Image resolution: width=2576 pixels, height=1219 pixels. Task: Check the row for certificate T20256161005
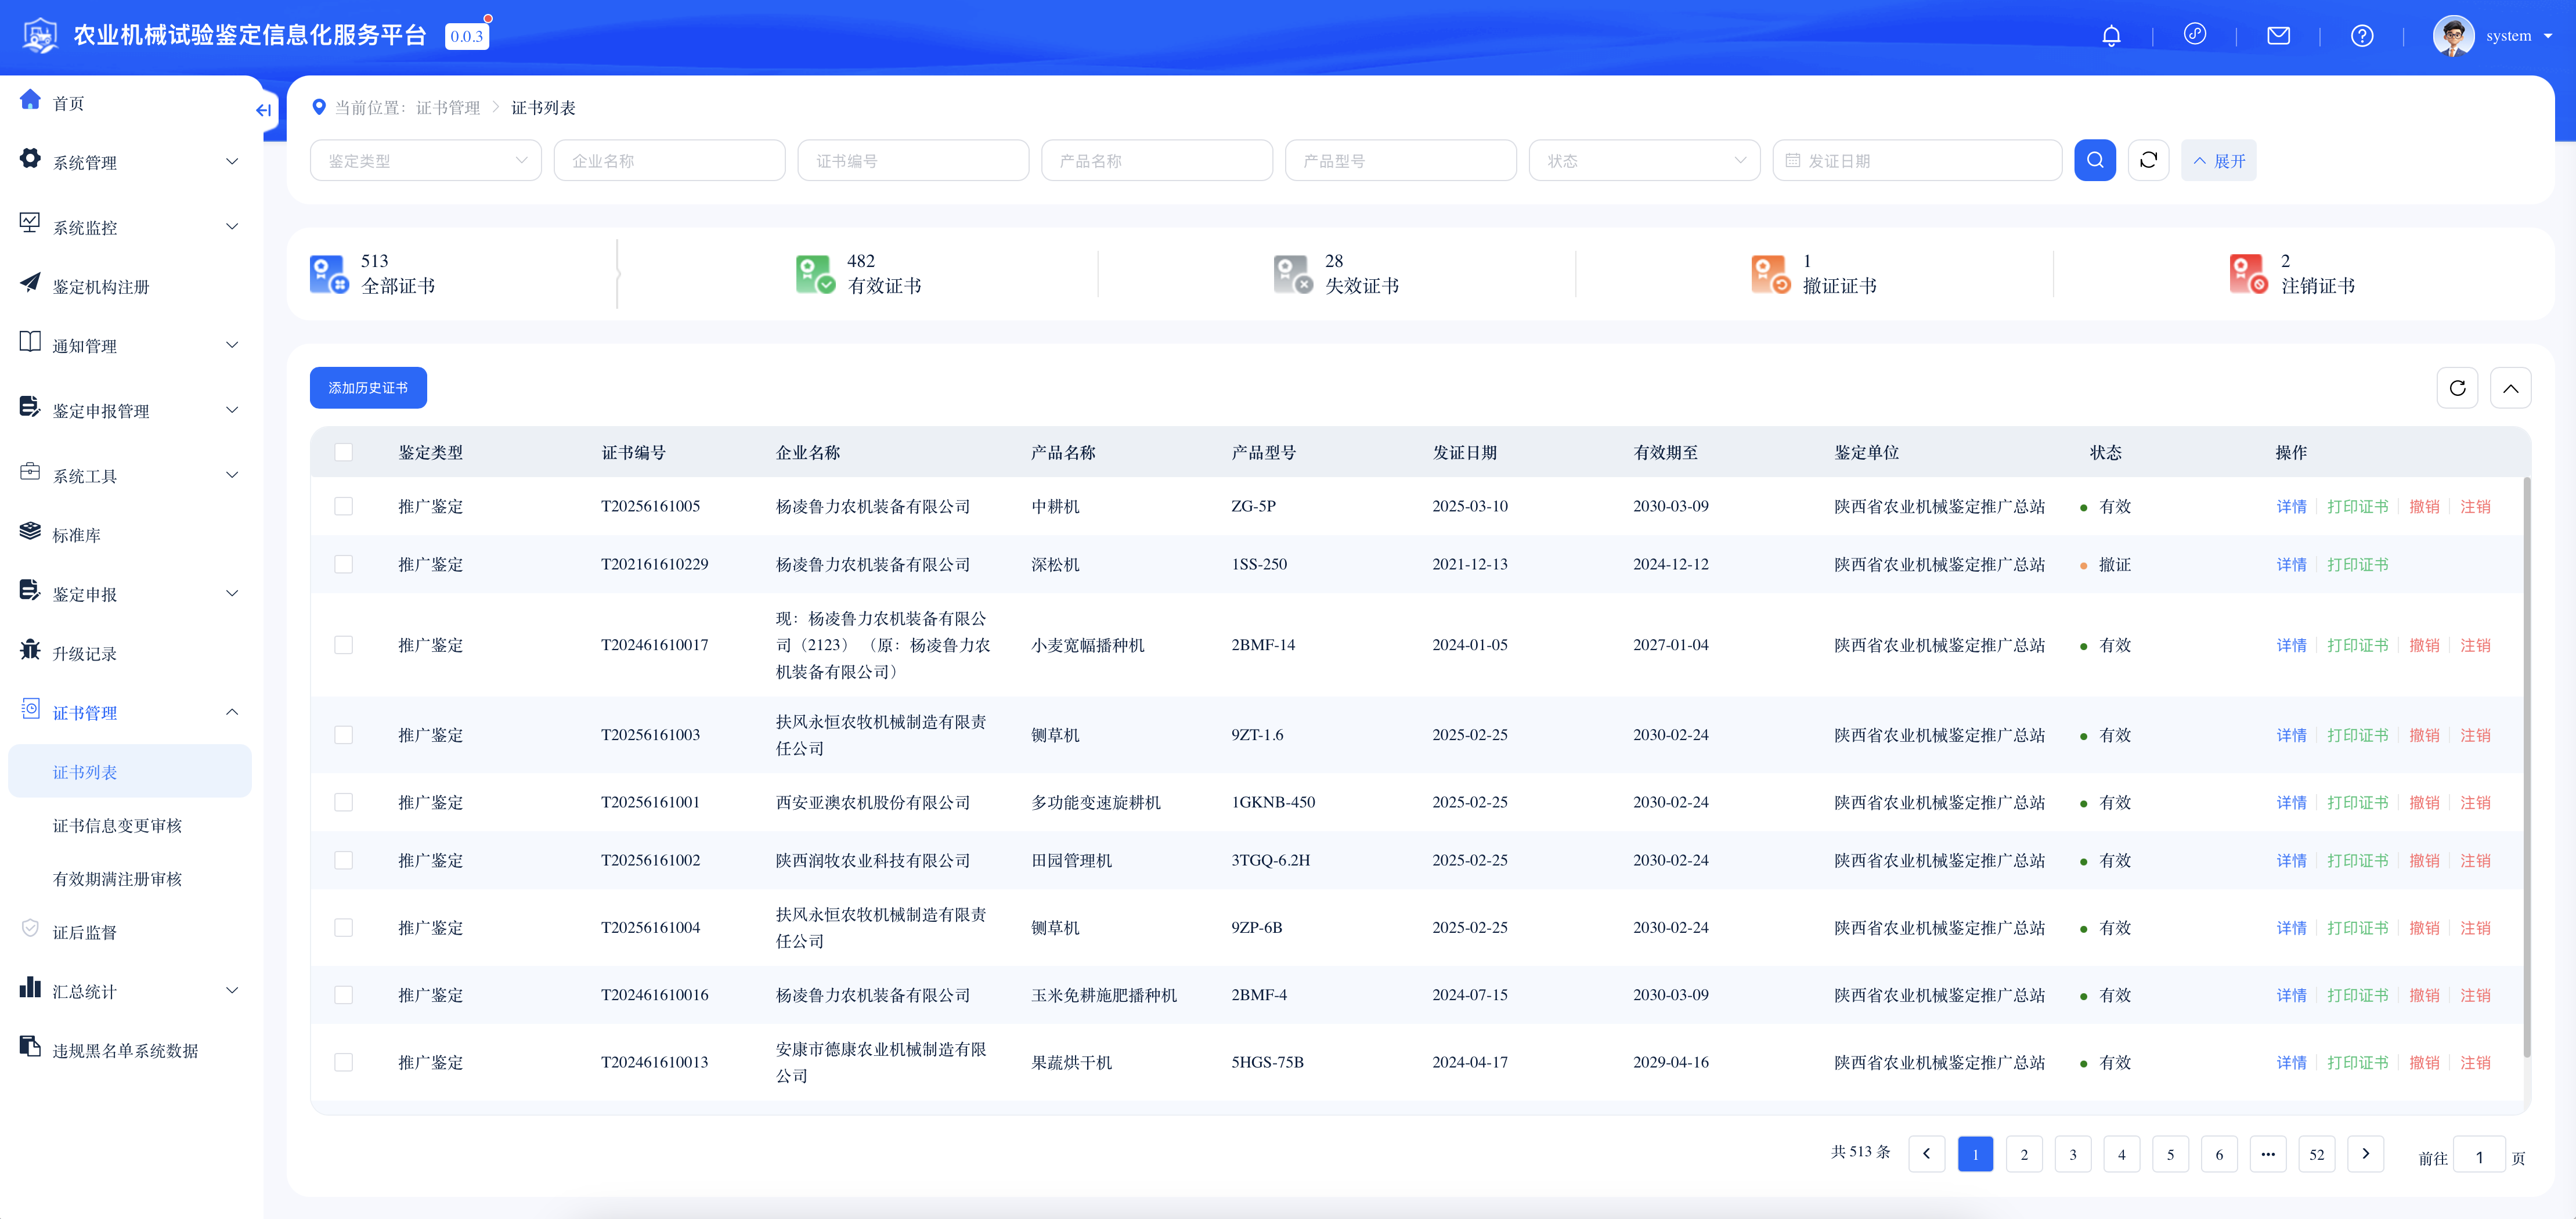point(343,506)
